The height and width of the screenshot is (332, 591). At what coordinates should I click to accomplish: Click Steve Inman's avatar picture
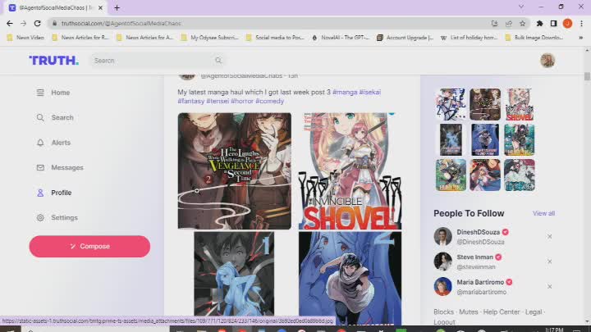(443, 262)
